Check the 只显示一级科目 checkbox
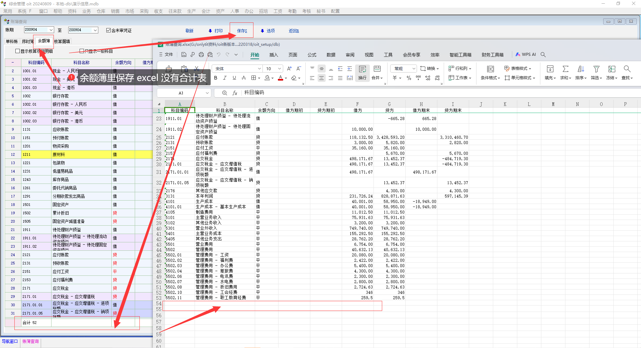The image size is (641, 348). [x=82, y=51]
